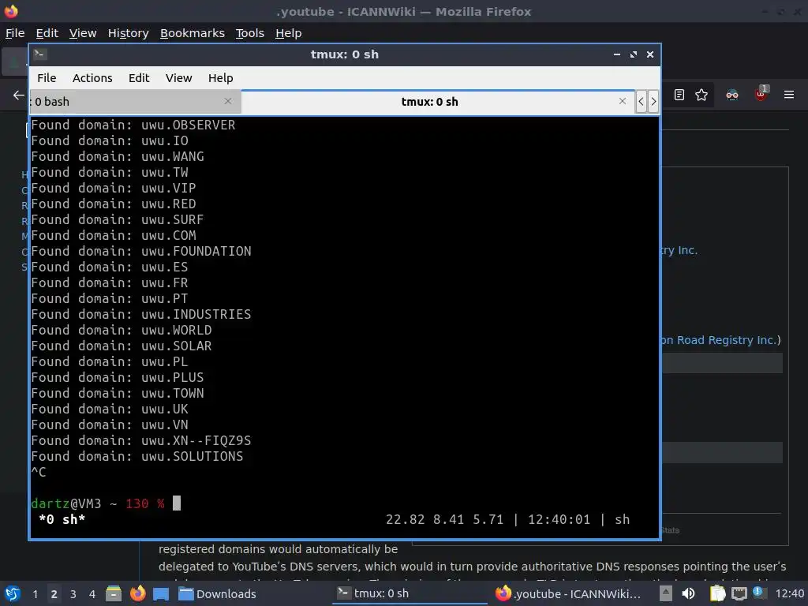This screenshot has height=606, width=808.
Task: Open the terminal File menu
Action: click(47, 78)
